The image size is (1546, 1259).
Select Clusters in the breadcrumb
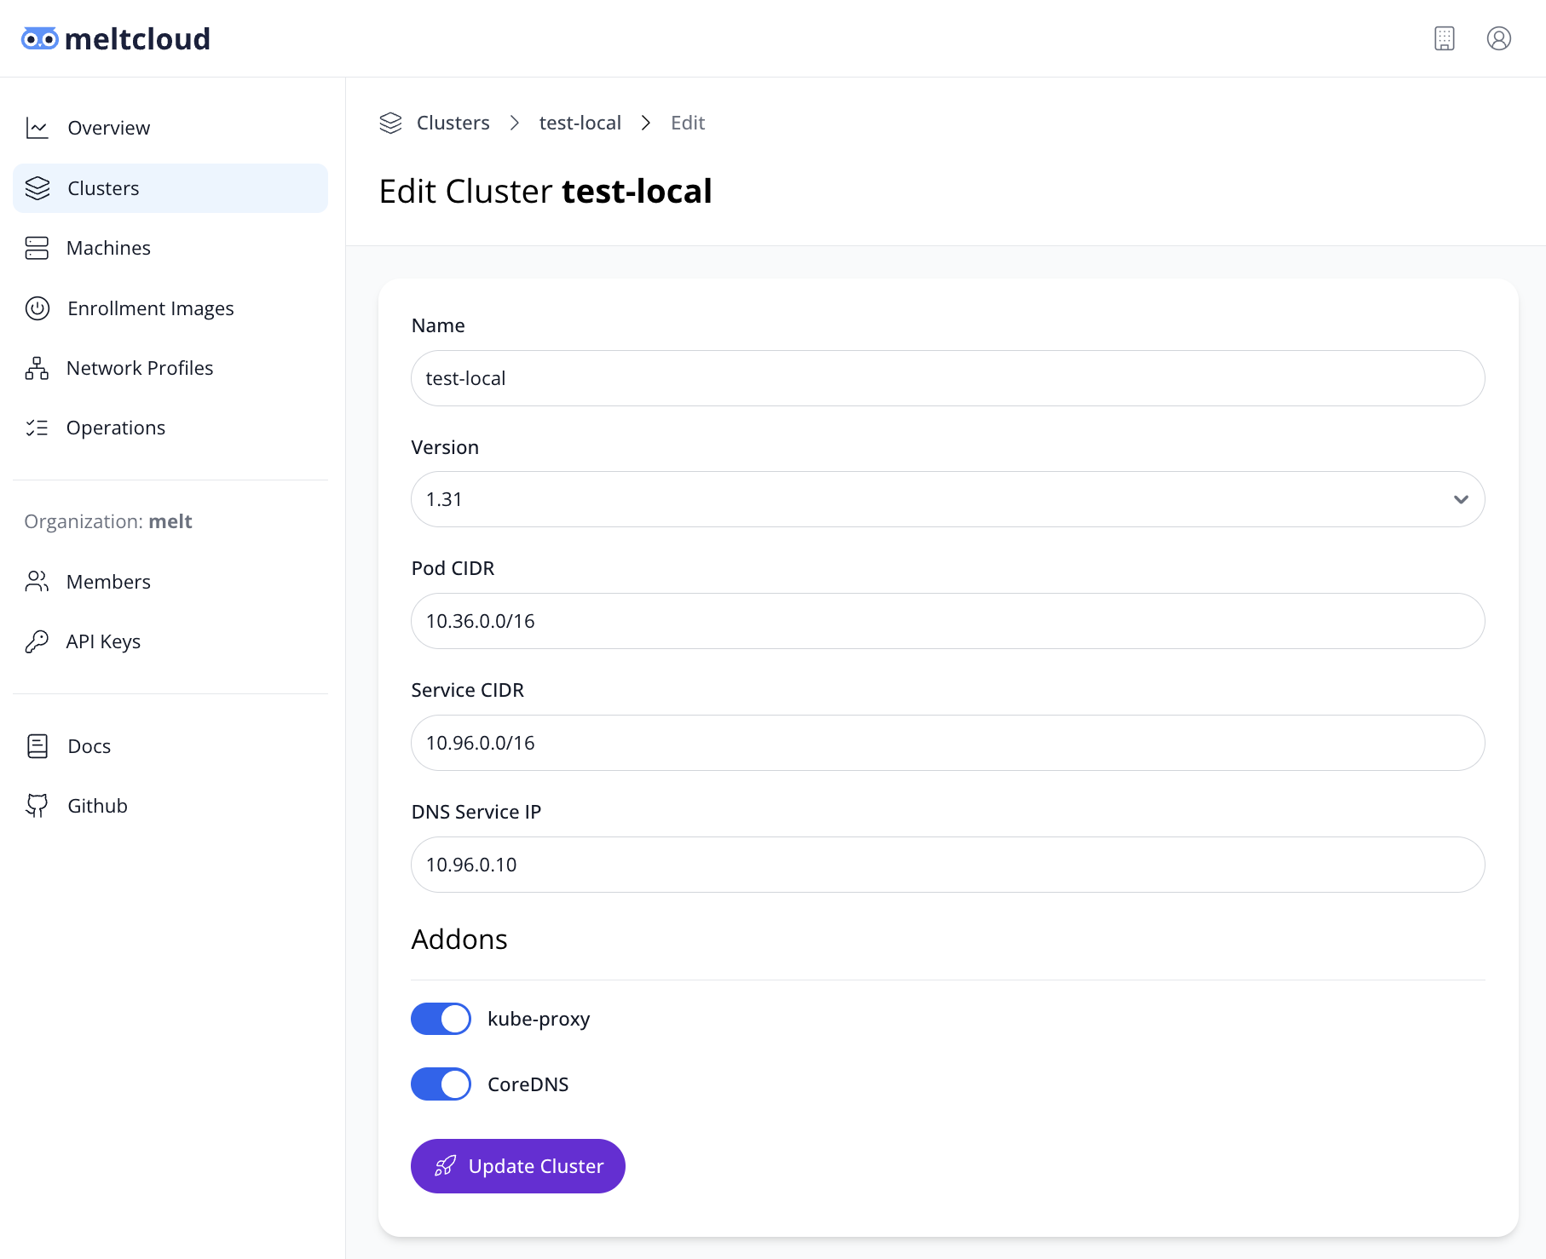click(x=453, y=122)
